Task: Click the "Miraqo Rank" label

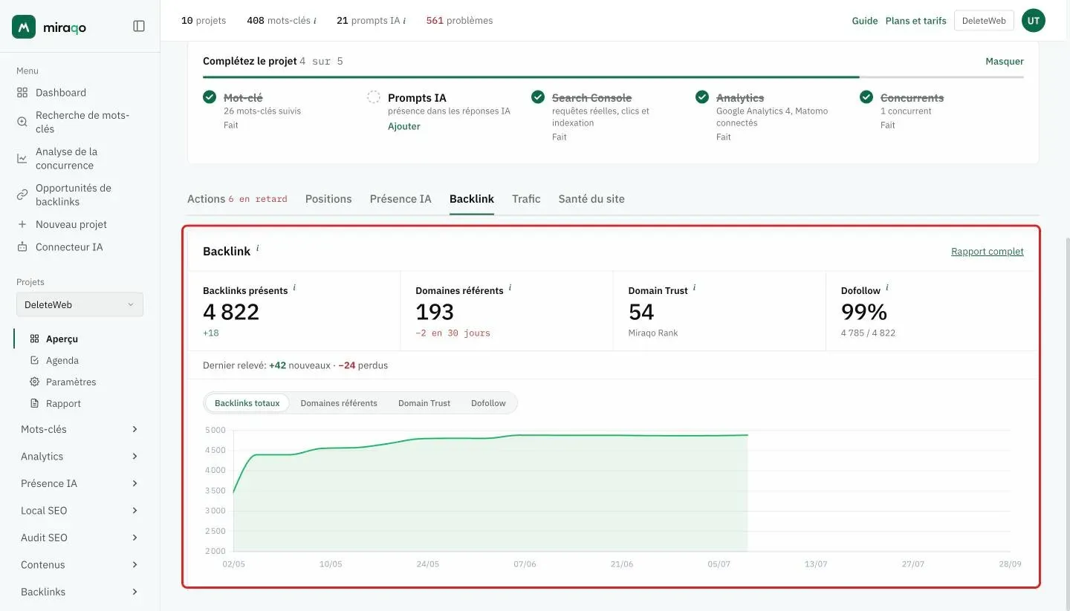Action: (x=653, y=333)
